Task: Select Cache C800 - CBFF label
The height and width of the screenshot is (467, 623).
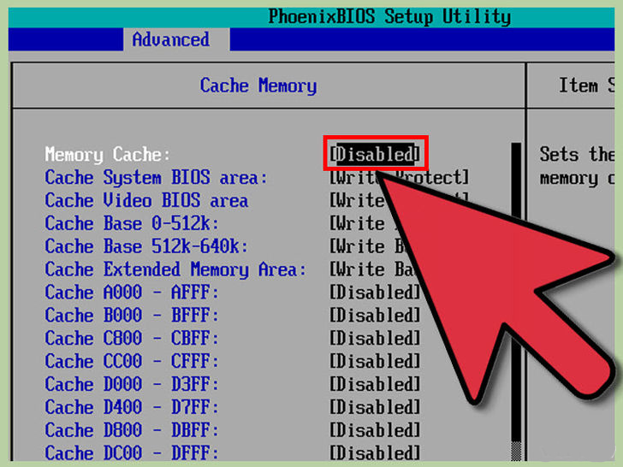Action: coord(132,339)
